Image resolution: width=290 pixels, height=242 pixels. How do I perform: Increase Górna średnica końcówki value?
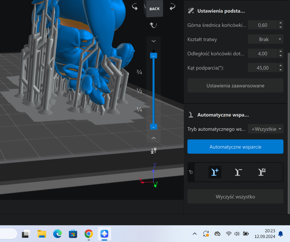[x=280, y=23]
